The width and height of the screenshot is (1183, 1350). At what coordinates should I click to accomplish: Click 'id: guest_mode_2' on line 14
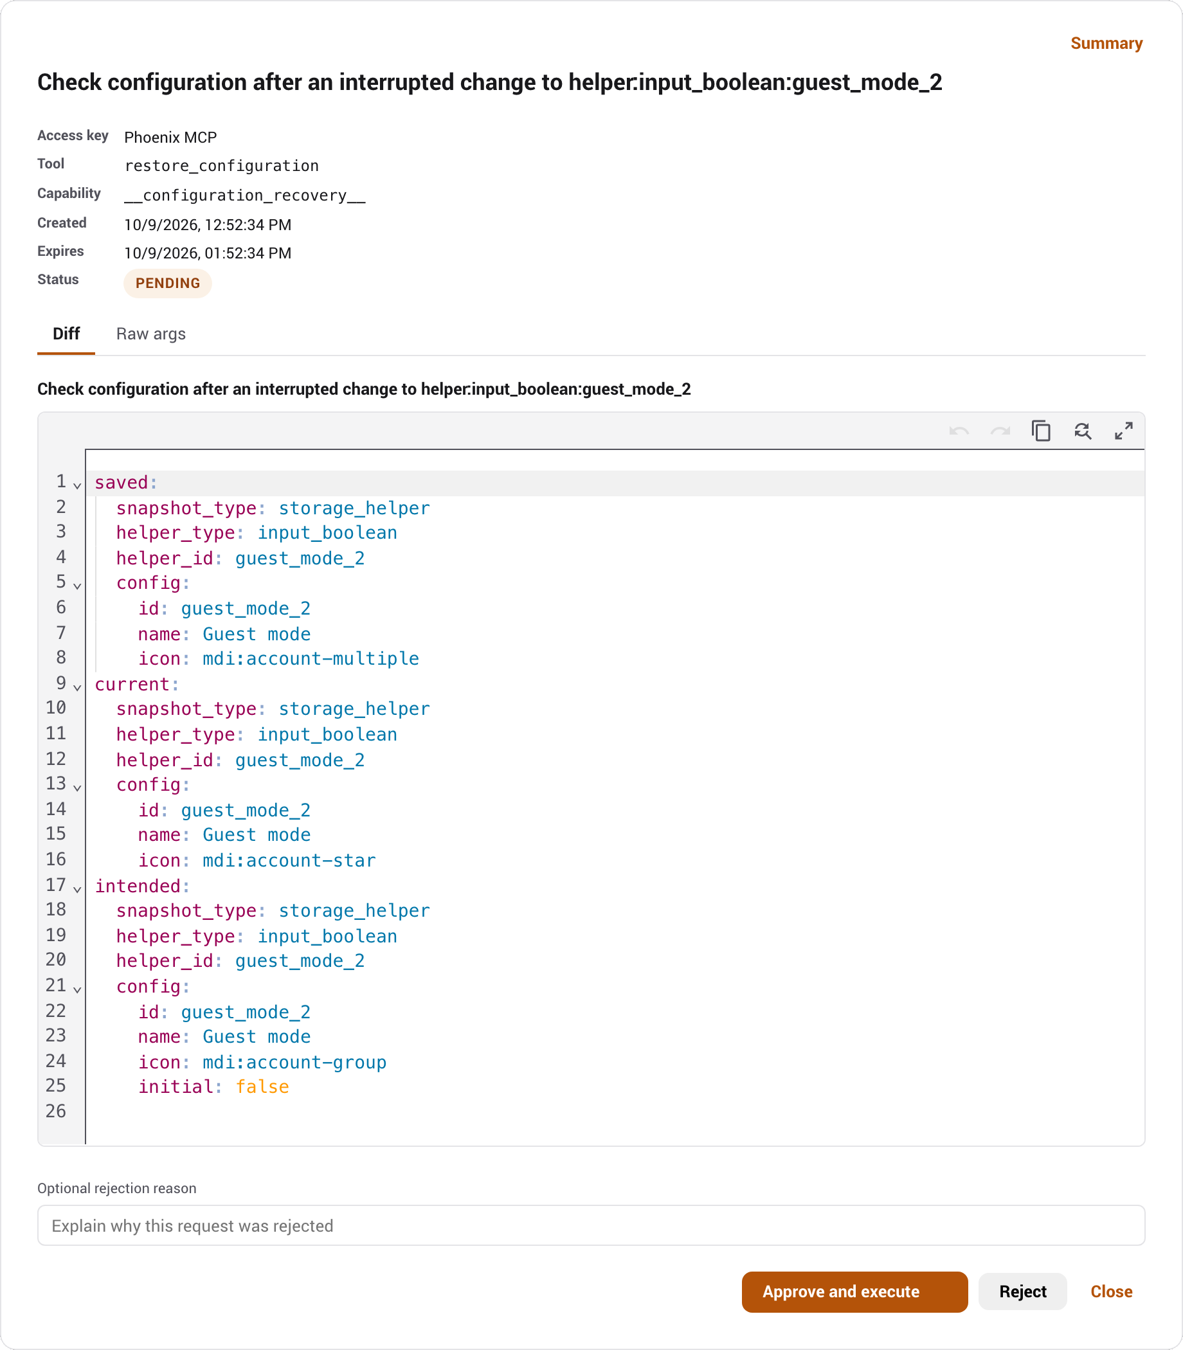pos(224,810)
